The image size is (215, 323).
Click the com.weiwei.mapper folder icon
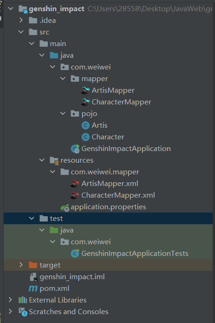[x=64, y=172]
